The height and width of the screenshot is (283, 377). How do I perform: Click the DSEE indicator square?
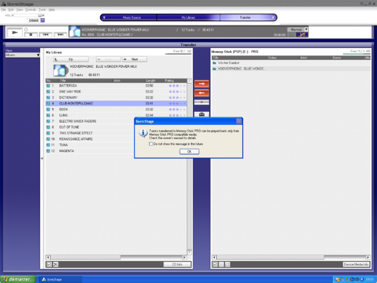click(42, 21)
